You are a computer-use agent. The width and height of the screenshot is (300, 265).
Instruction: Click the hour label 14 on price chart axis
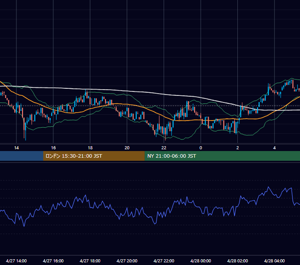[x=16, y=148]
